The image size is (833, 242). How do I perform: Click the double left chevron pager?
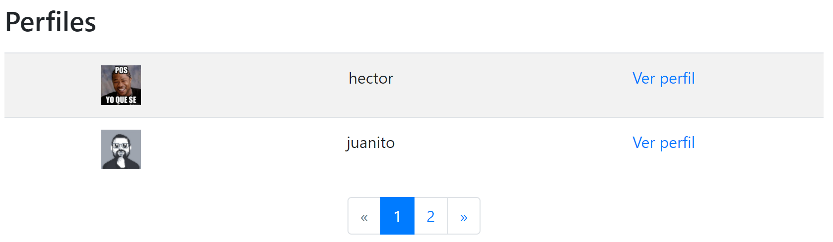[x=364, y=216]
